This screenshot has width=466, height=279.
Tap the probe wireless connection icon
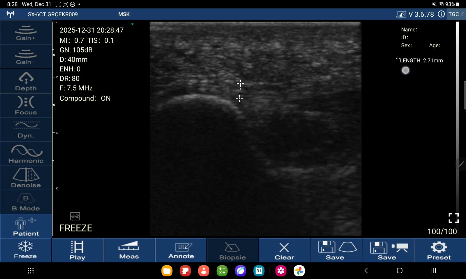click(10, 14)
